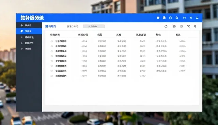The image size is (218, 125).
Task: Select the radio button of the third table row
Action: (x=51, y=51)
